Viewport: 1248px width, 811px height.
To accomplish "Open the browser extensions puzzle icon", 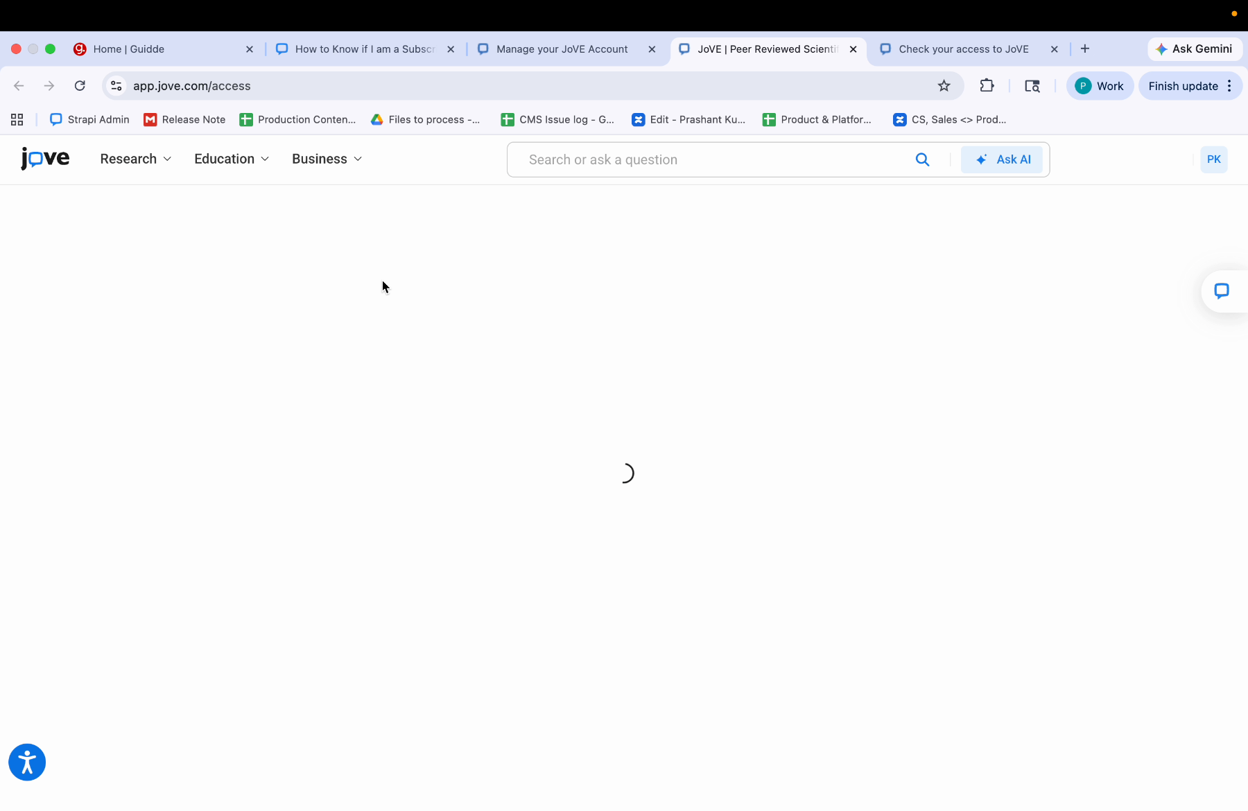I will pos(987,85).
